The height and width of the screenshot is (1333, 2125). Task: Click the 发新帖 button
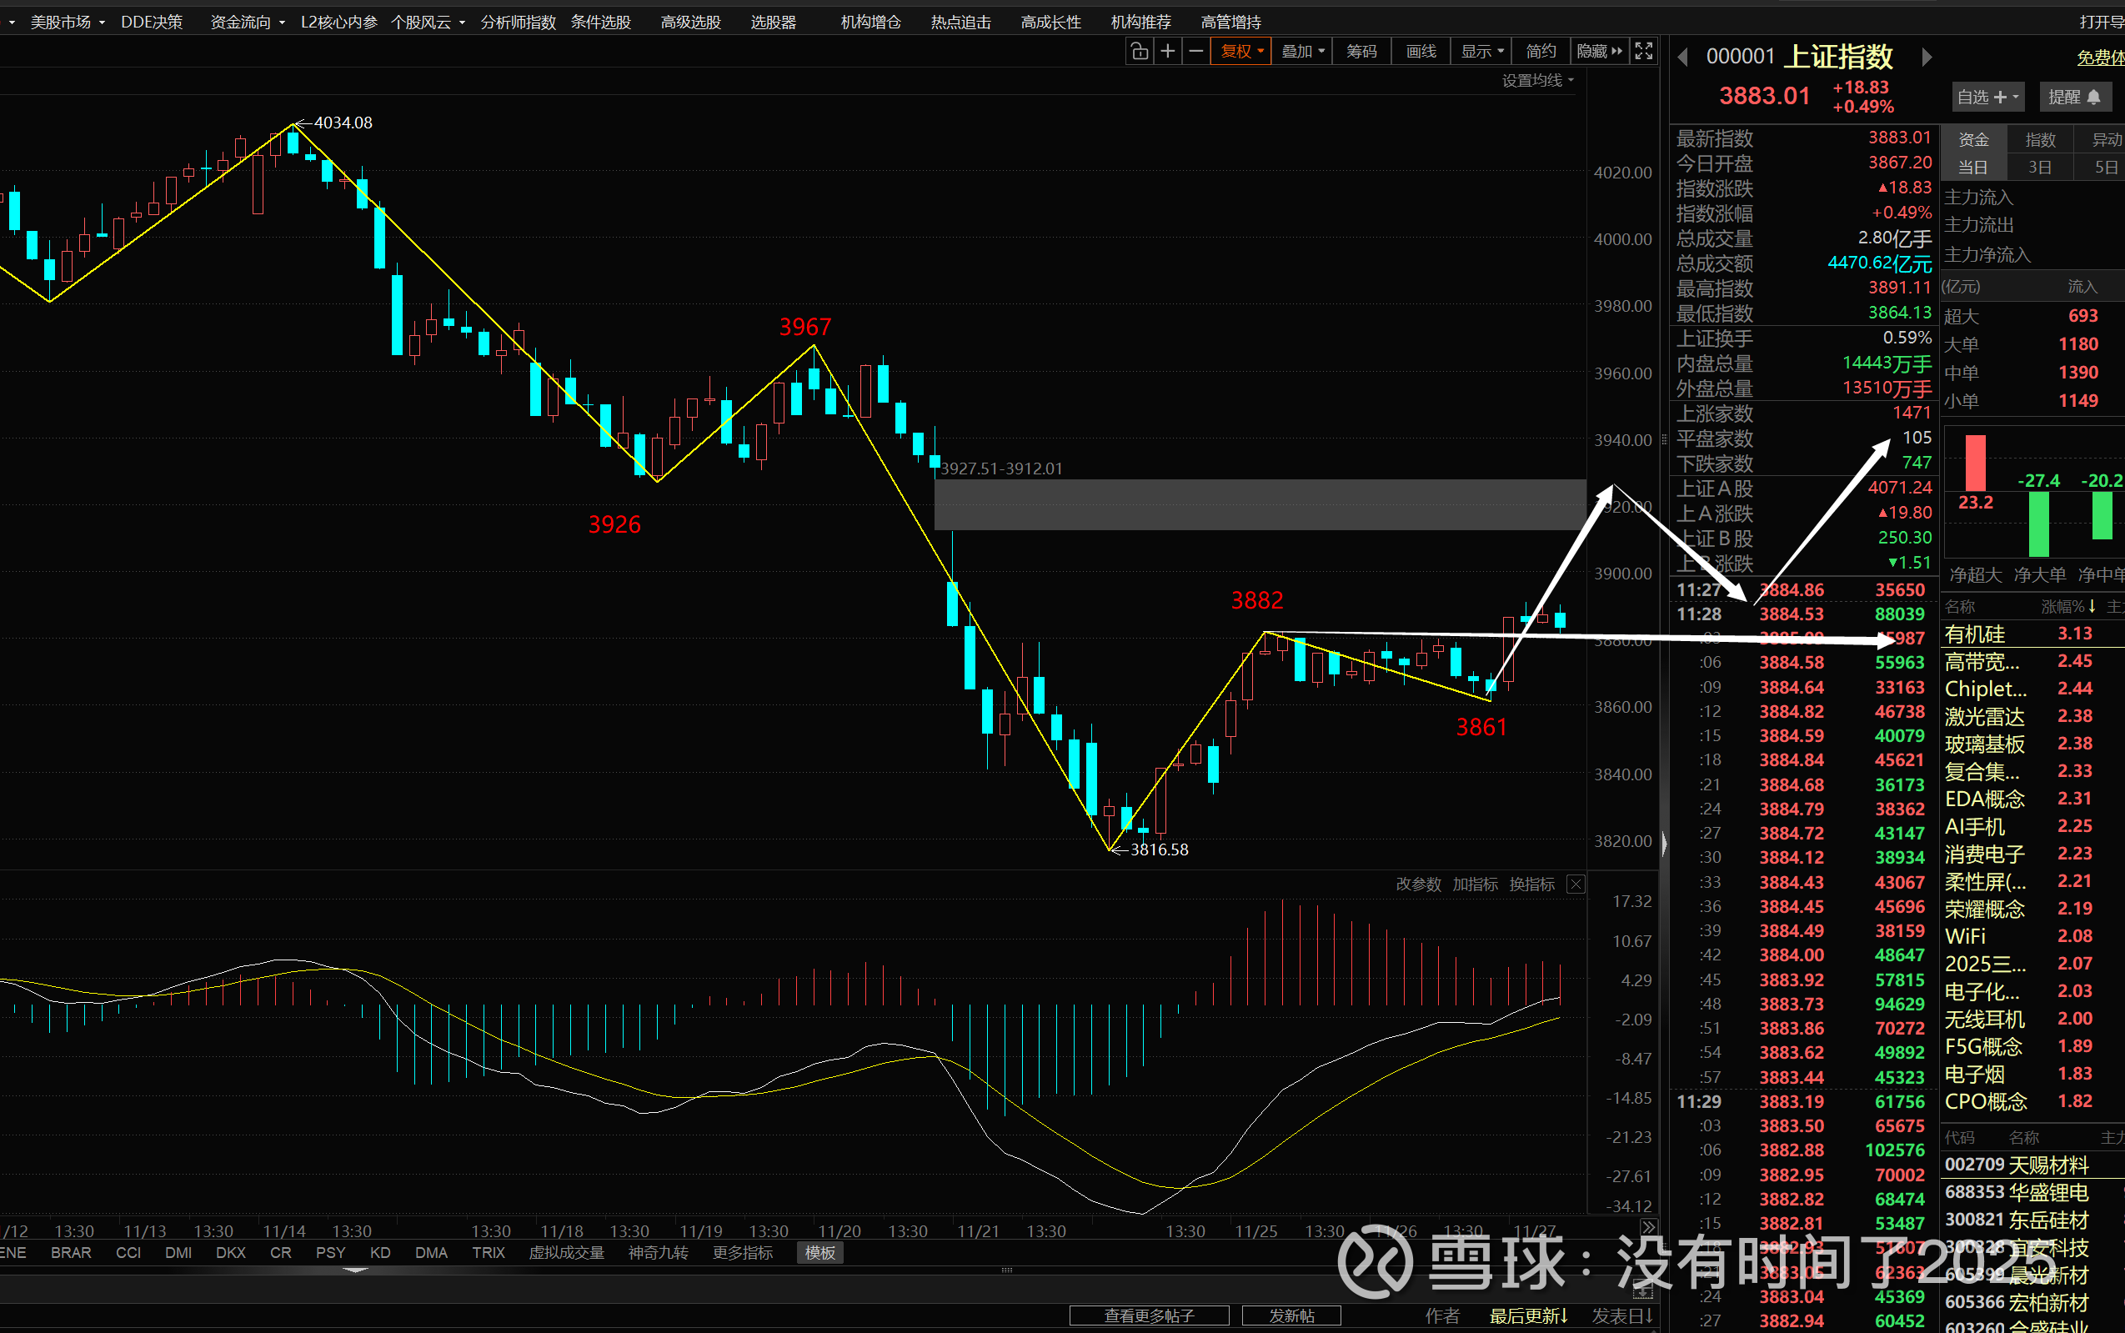(x=1291, y=1315)
